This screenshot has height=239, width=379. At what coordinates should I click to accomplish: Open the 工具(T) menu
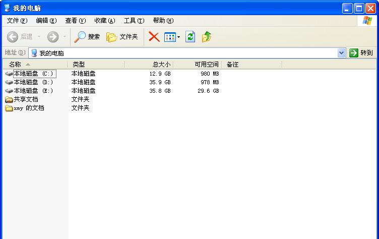134,21
